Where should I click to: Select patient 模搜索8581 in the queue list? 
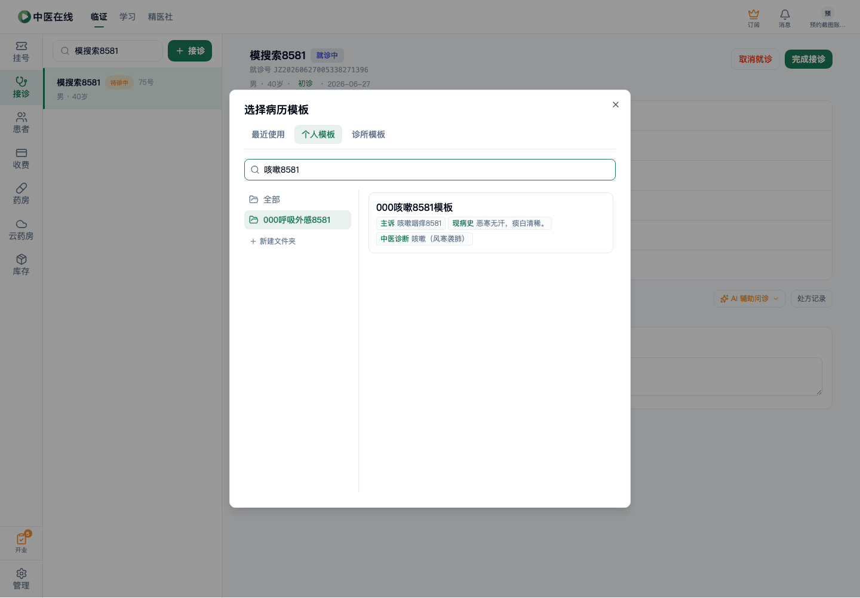[x=133, y=88]
